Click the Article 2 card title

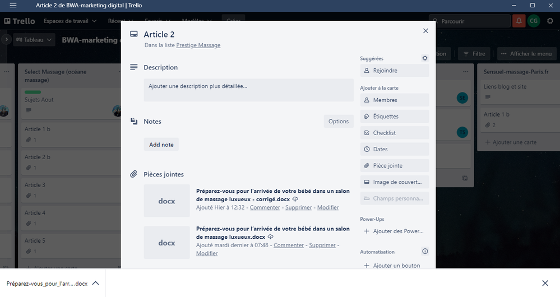point(159,34)
